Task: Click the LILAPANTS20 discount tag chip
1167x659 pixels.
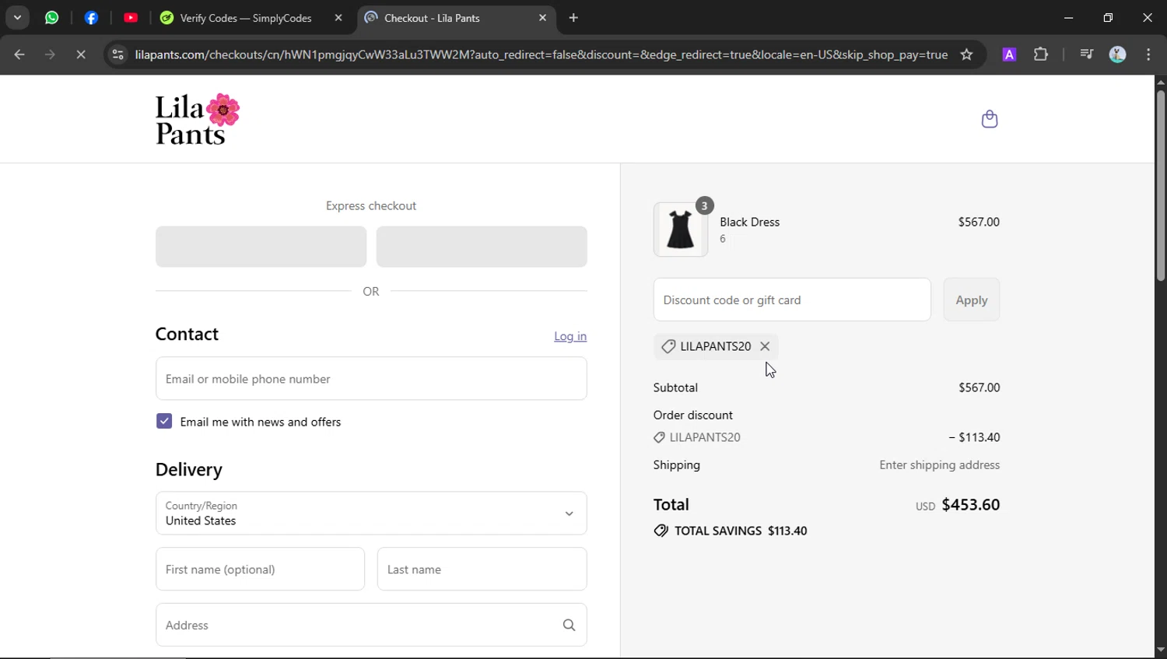Action: (715, 346)
